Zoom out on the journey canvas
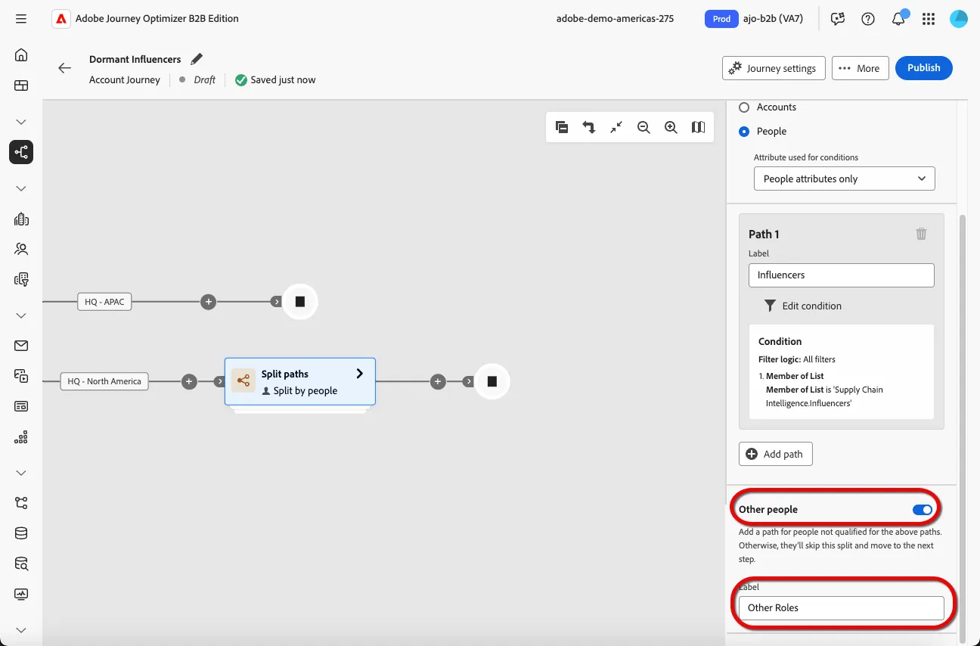This screenshot has width=980, height=646. (644, 127)
